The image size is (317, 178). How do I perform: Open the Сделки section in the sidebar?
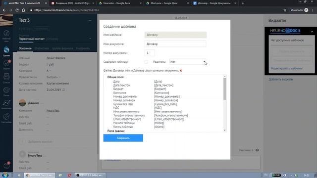(6, 51)
